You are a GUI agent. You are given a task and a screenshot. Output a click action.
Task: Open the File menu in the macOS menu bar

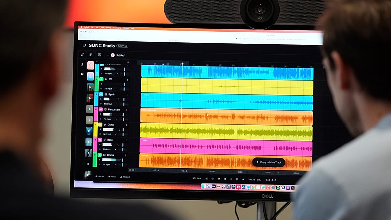coord(92,27)
